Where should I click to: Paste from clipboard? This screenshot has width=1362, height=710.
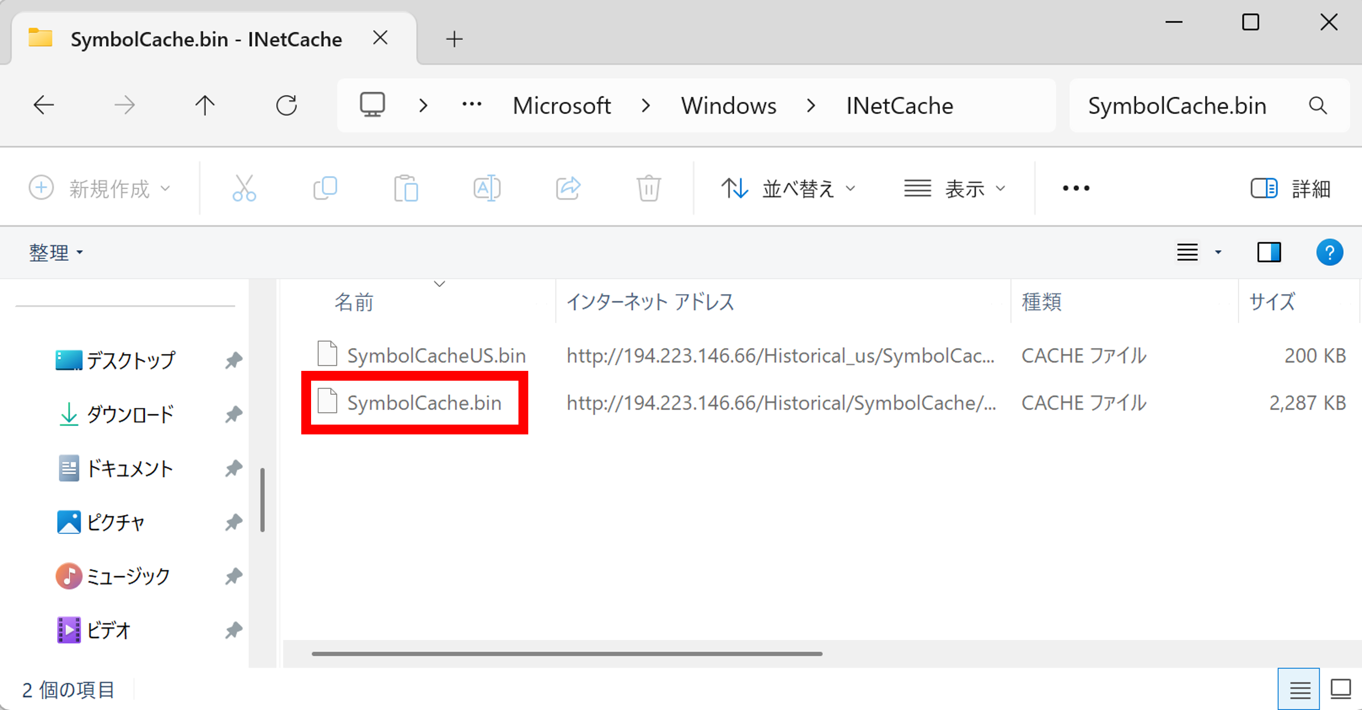pyautogui.click(x=406, y=188)
